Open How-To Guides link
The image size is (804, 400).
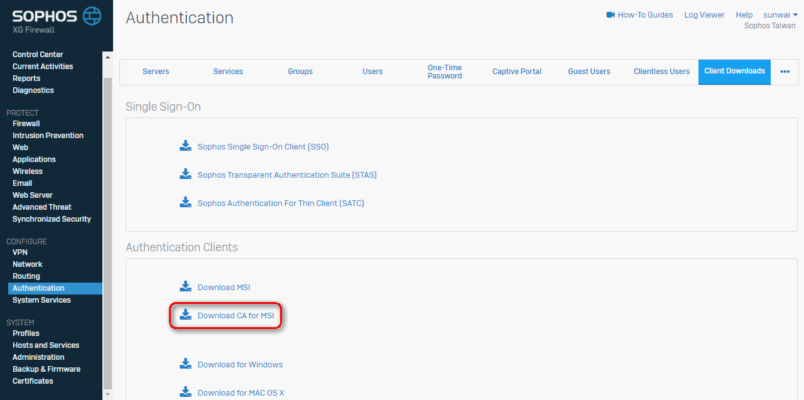coord(645,15)
